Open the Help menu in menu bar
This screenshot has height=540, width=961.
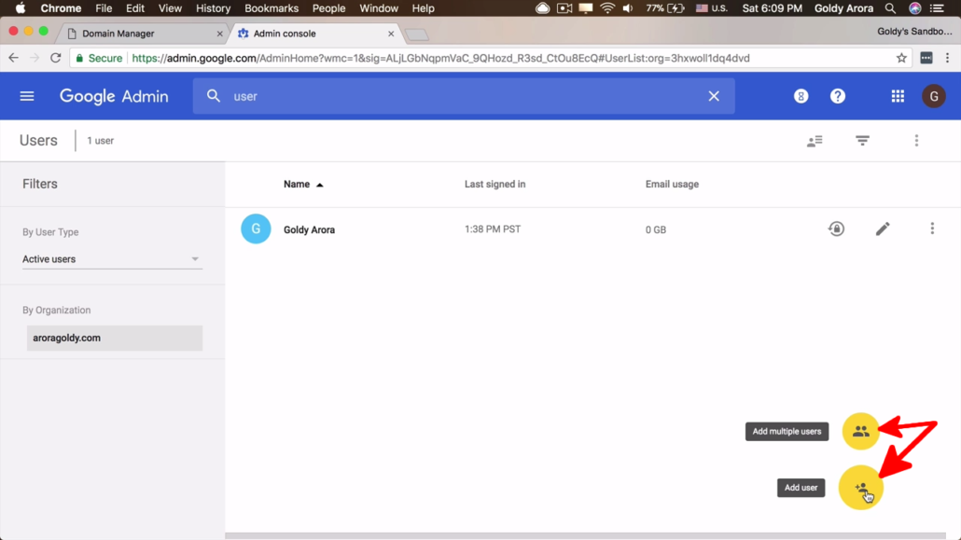pyautogui.click(x=423, y=8)
